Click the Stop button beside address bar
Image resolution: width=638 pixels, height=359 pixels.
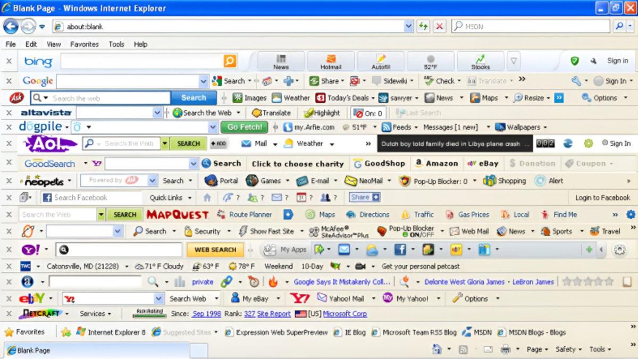pyautogui.click(x=439, y=27)
